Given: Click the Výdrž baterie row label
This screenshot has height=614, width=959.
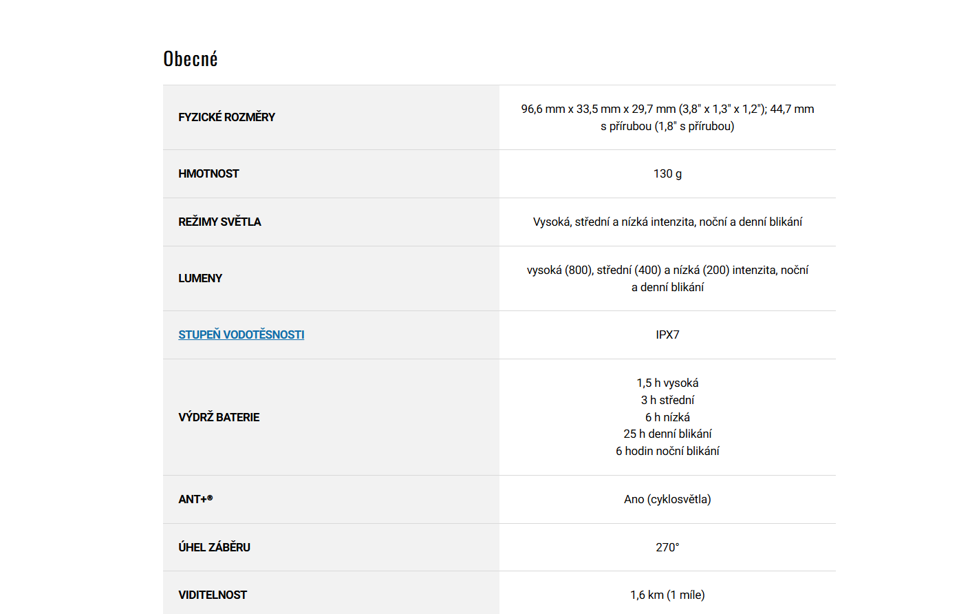Looking at the screenshot, I should tap(219, 417).
